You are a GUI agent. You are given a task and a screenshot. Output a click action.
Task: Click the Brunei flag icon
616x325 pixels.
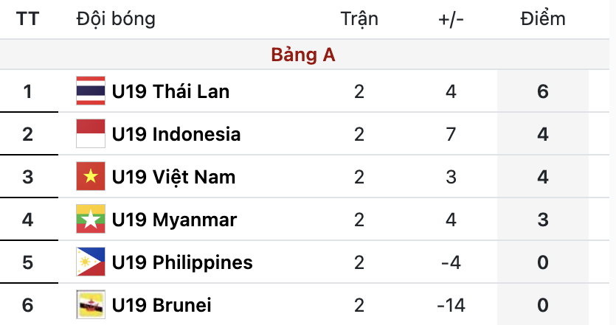91,304
